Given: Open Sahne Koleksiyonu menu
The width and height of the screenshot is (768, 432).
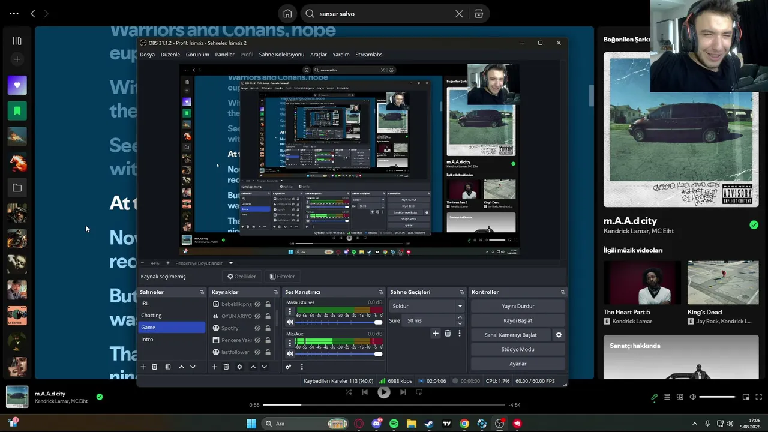Looking at the screenshot, I should (281, 55).
